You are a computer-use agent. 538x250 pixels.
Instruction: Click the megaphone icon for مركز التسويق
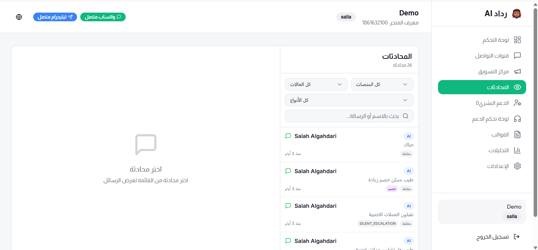point(517,71)
